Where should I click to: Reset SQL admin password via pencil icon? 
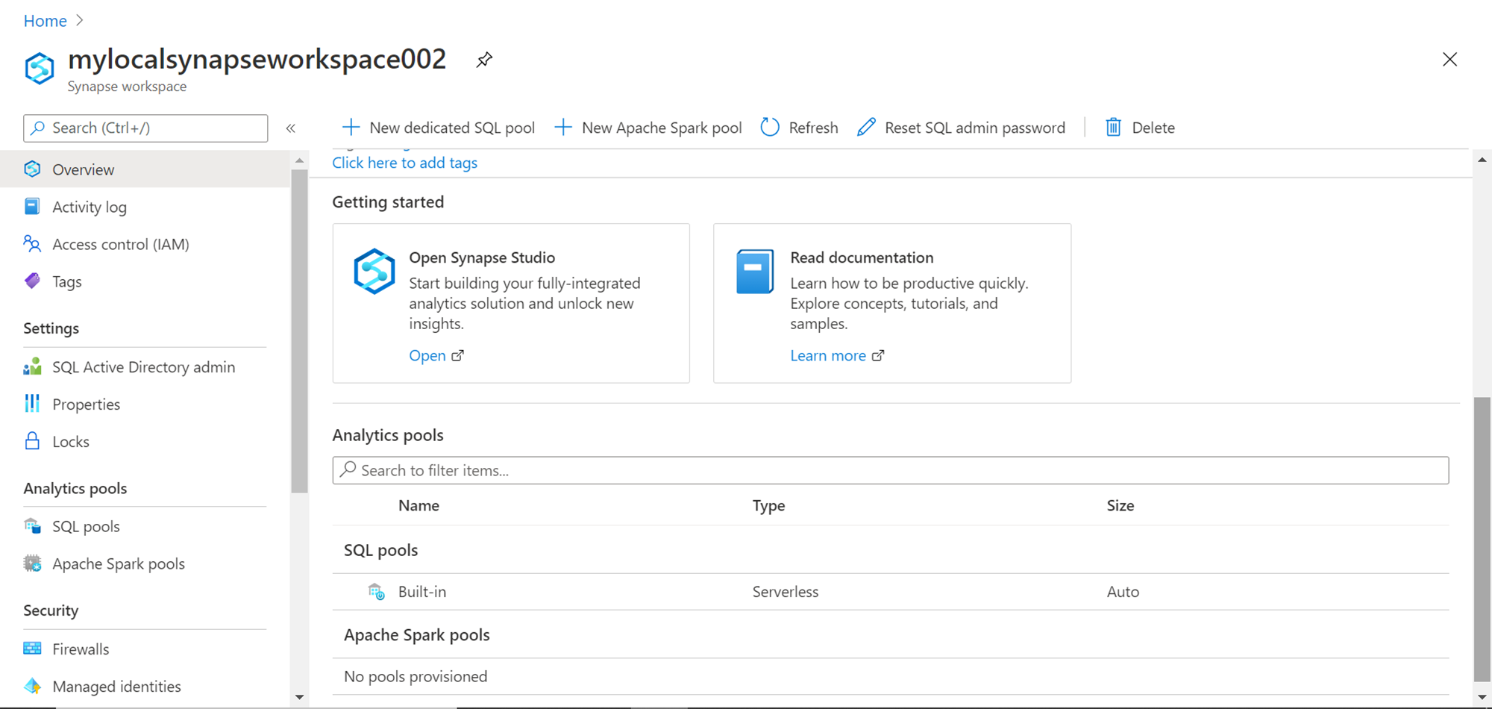coord(865,127)
